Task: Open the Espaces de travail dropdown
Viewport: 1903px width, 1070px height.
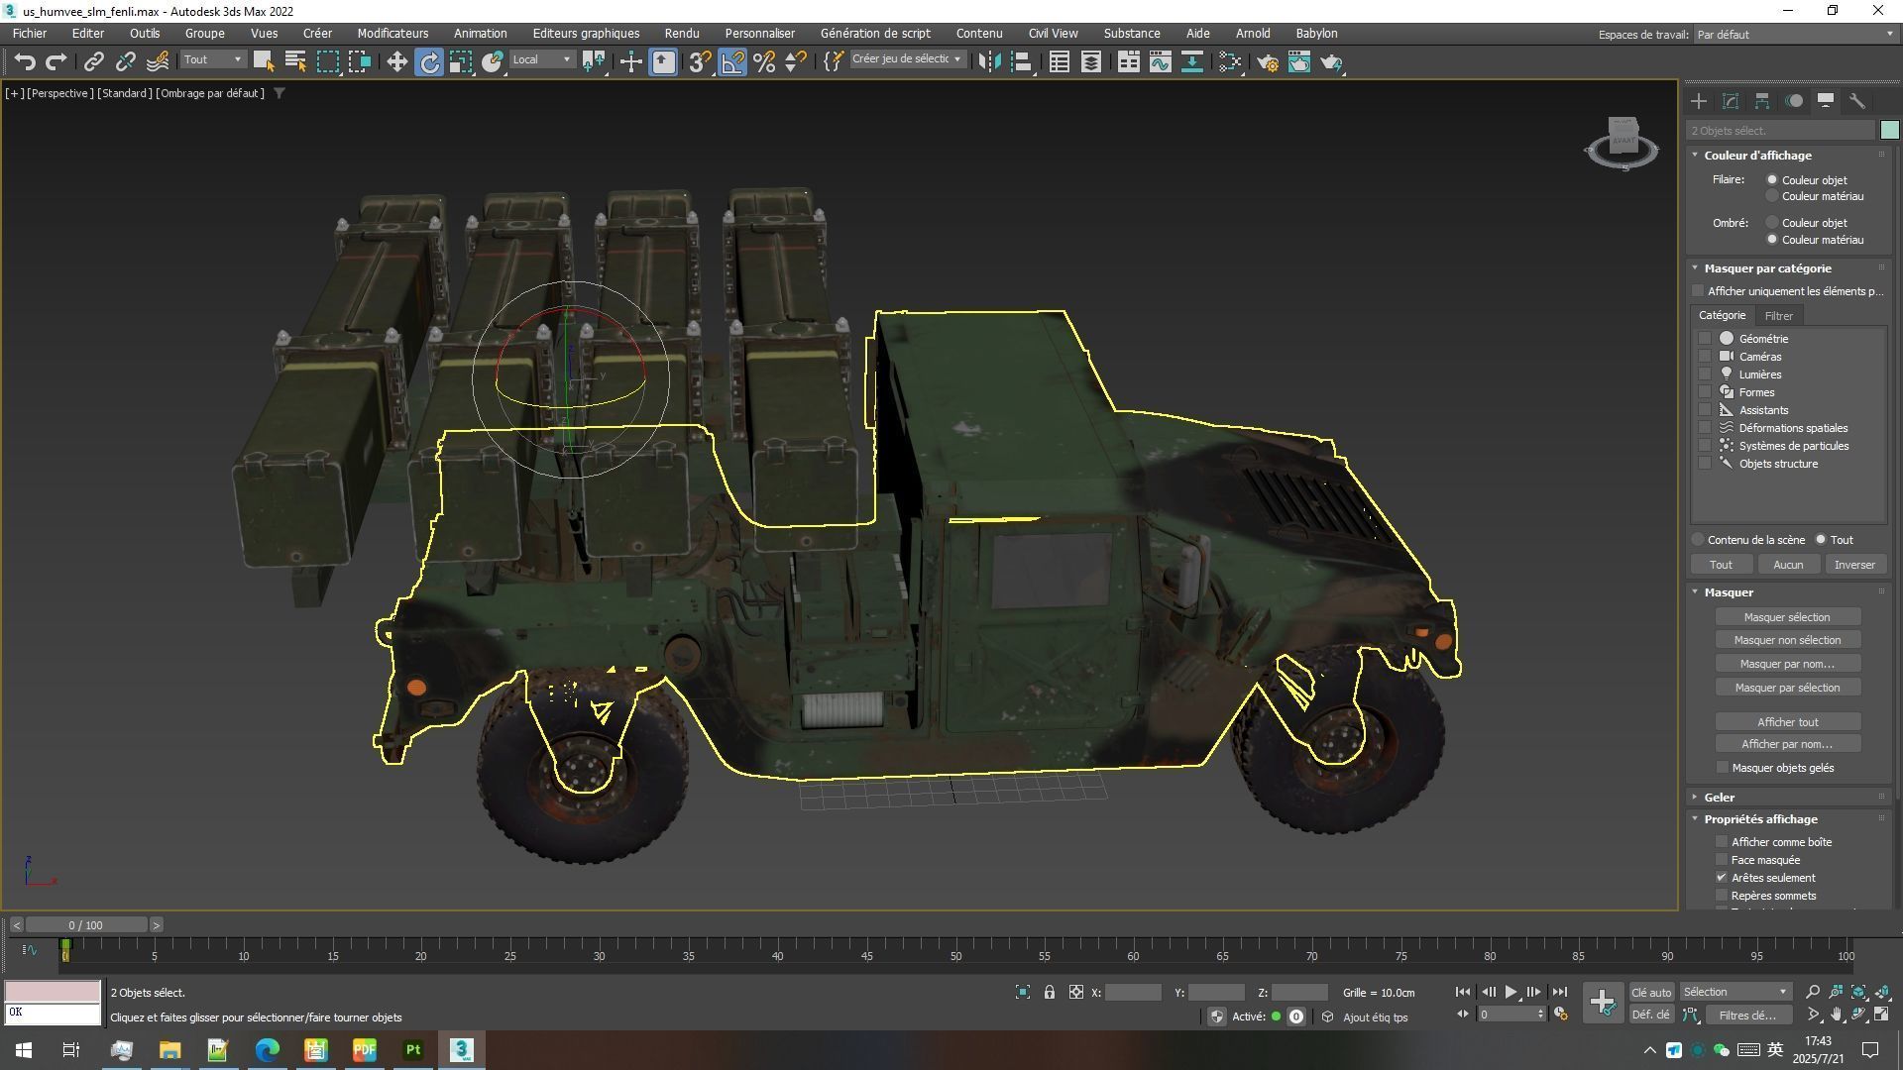Action: point(1793,35)
